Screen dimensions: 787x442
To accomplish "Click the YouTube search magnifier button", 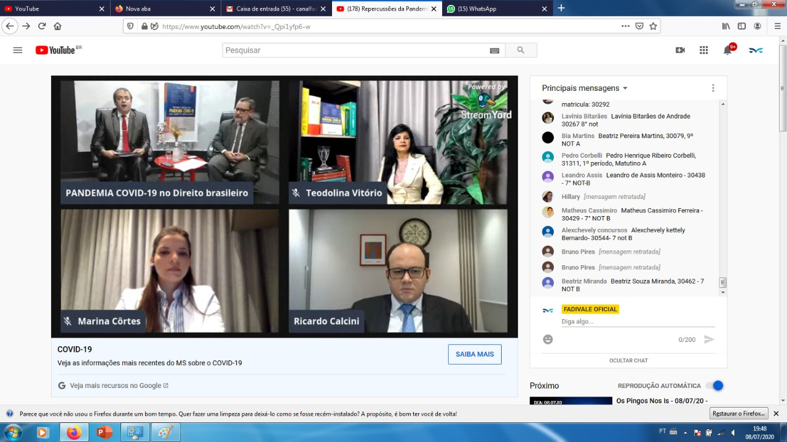I will (x=521, y=50).
